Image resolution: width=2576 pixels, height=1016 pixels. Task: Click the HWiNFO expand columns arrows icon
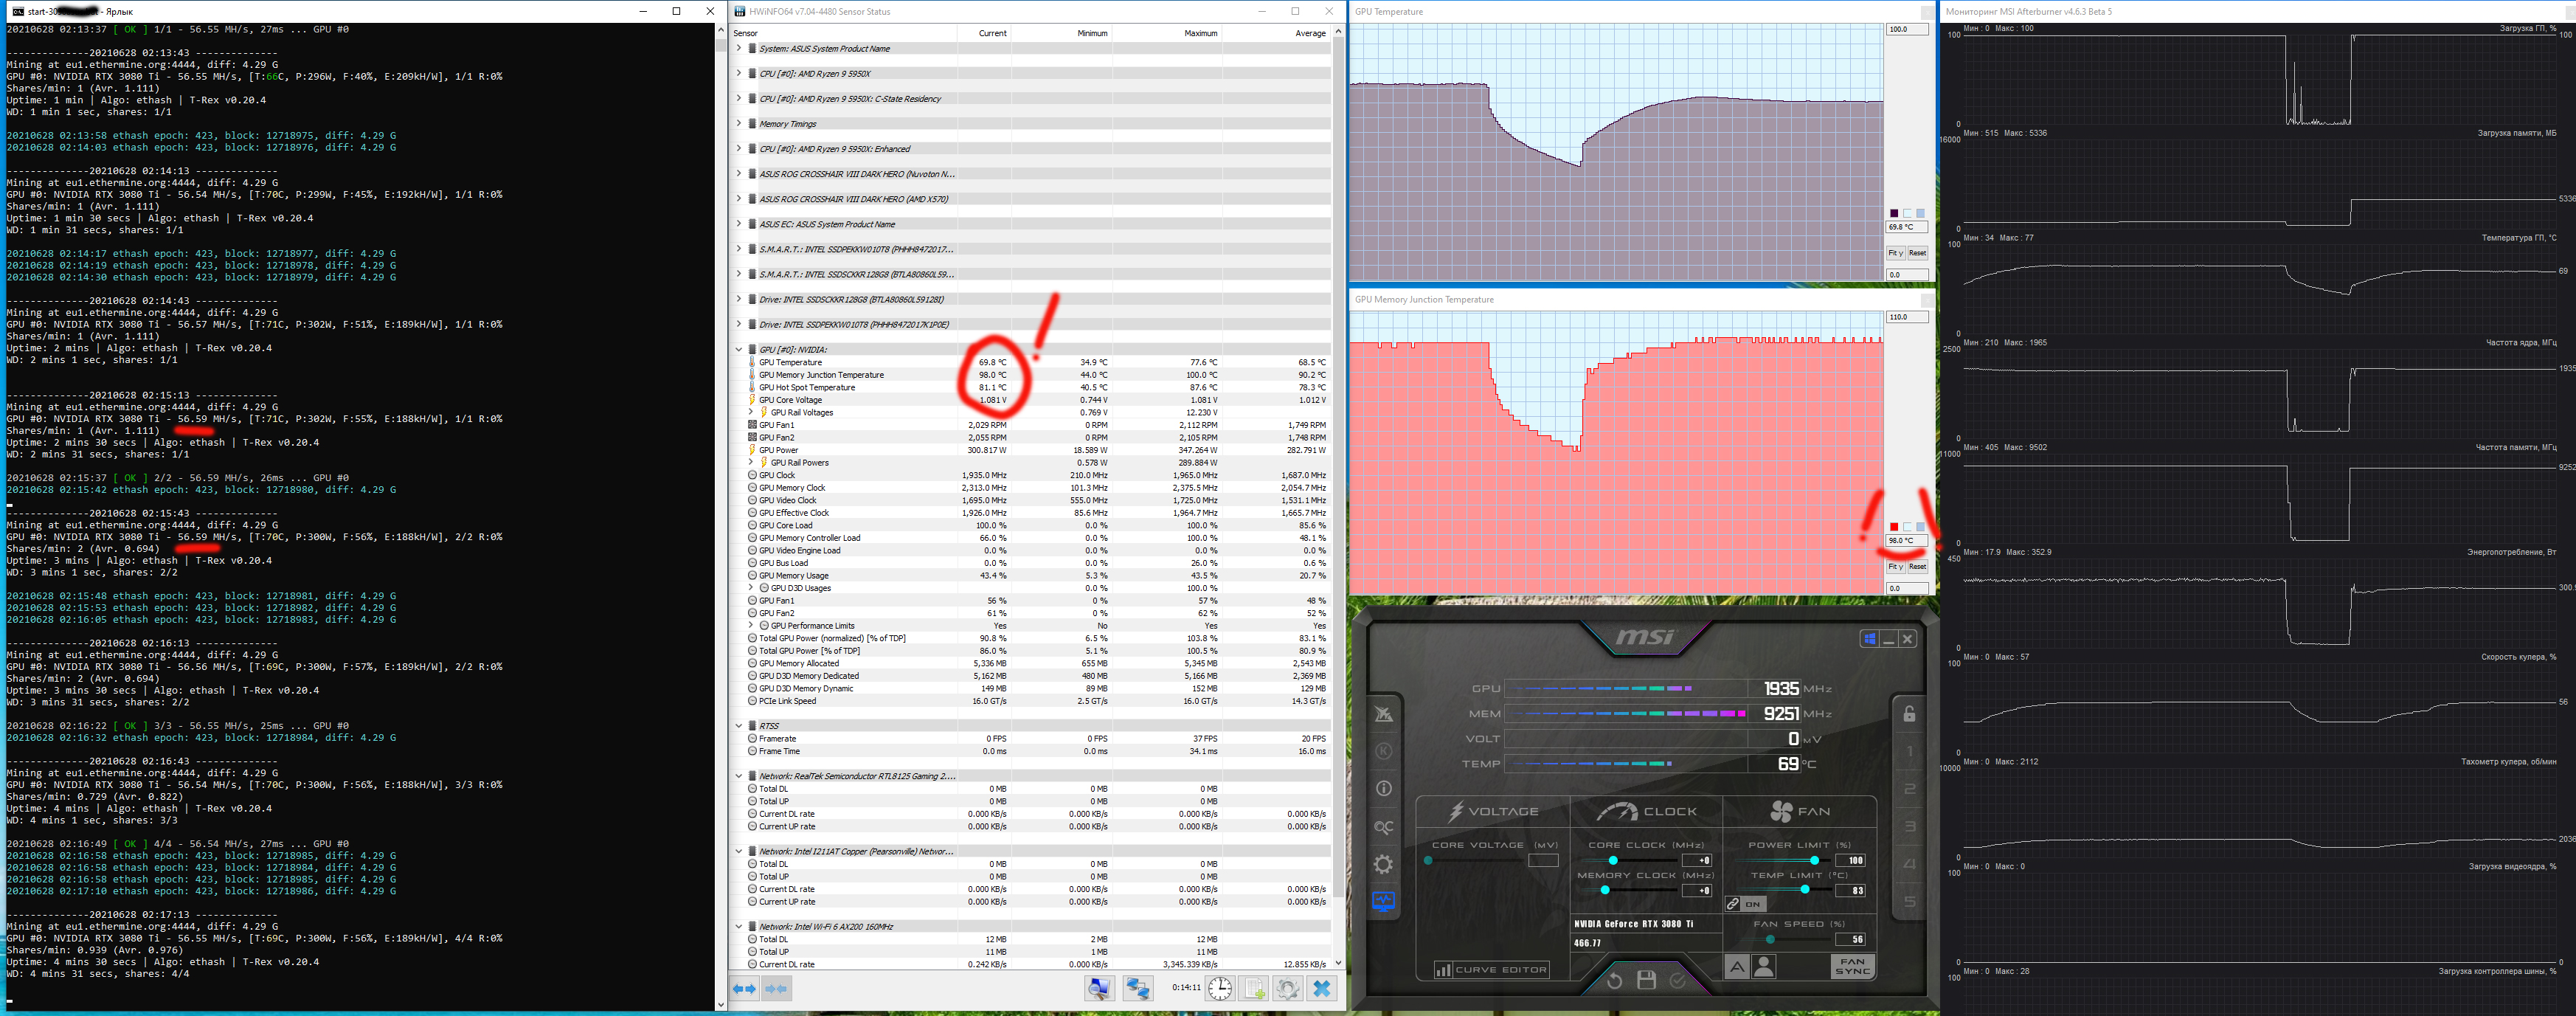click(x=745, y=988)
